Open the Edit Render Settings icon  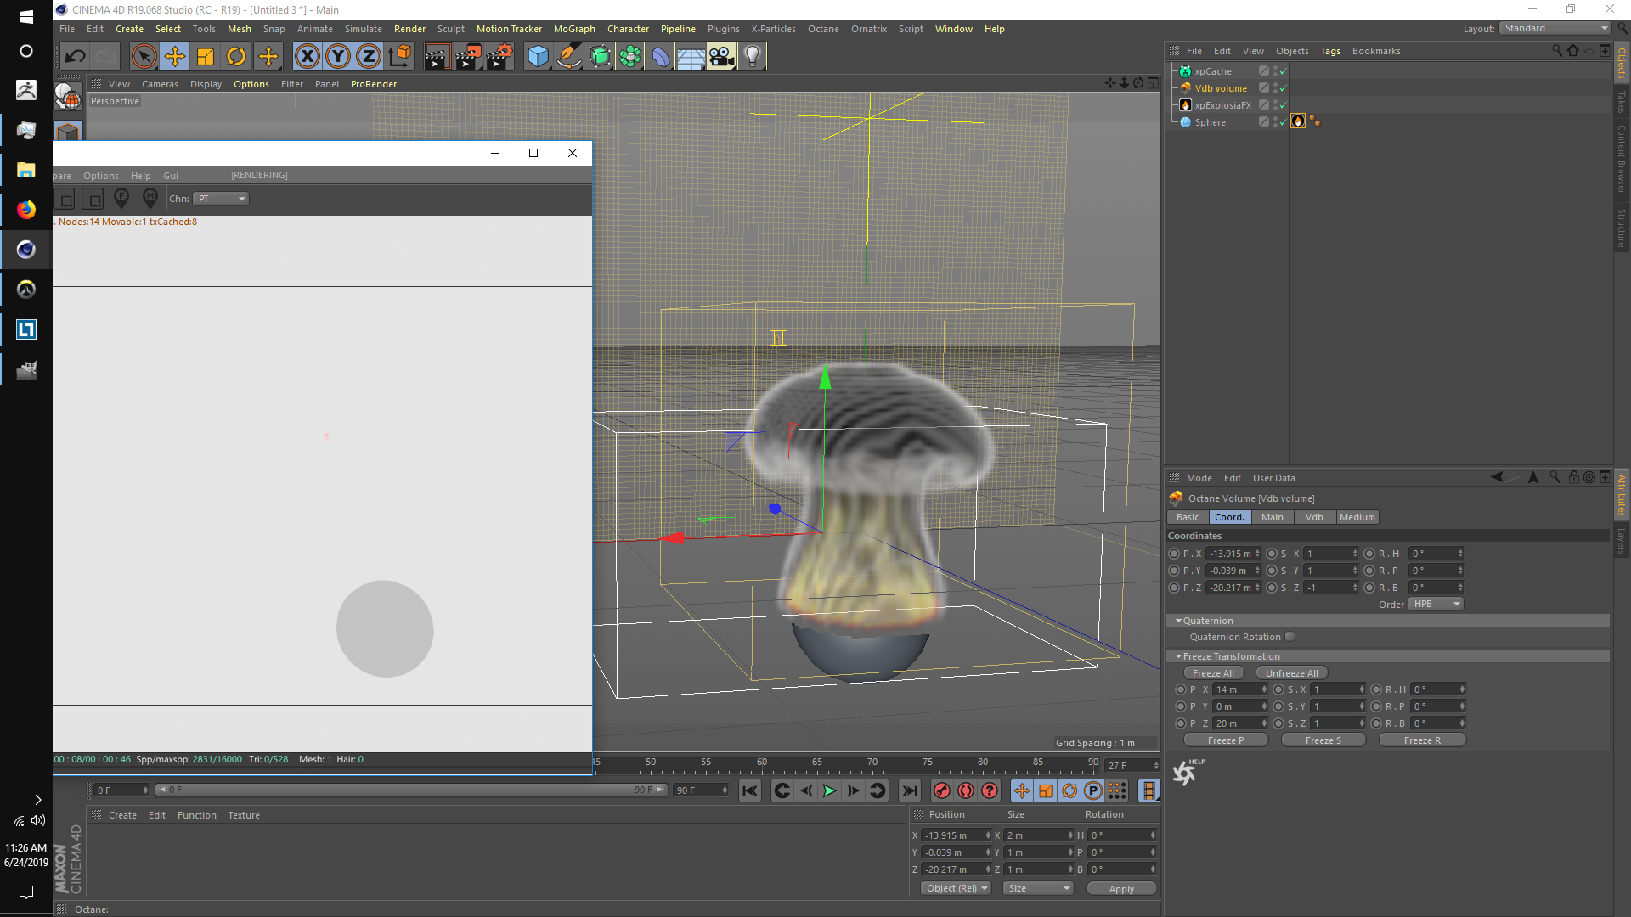tap(499, 57)
